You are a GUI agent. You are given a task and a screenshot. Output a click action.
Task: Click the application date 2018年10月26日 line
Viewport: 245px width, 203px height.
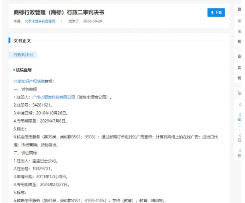click(39, 113)
